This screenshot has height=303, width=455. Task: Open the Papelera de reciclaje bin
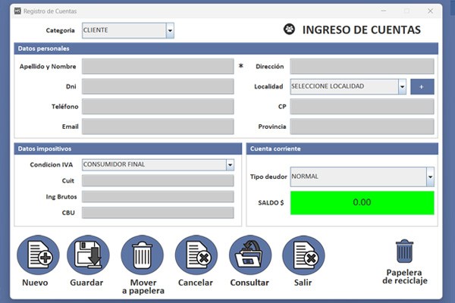point(405,251)
